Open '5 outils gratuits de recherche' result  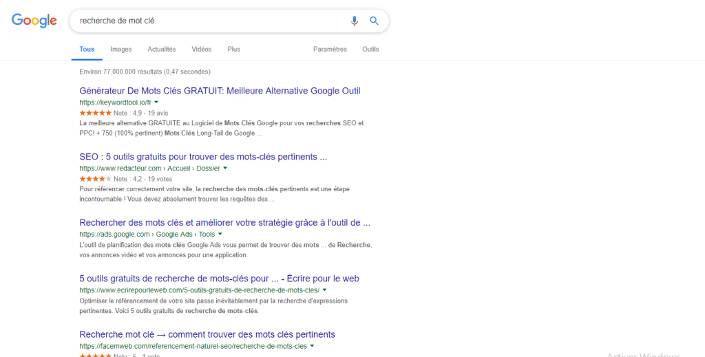(x=219, y=279)
